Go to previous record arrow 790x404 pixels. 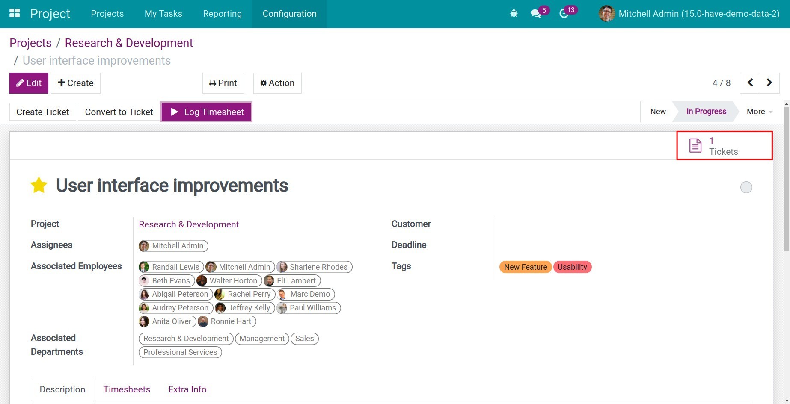point(750,83)
